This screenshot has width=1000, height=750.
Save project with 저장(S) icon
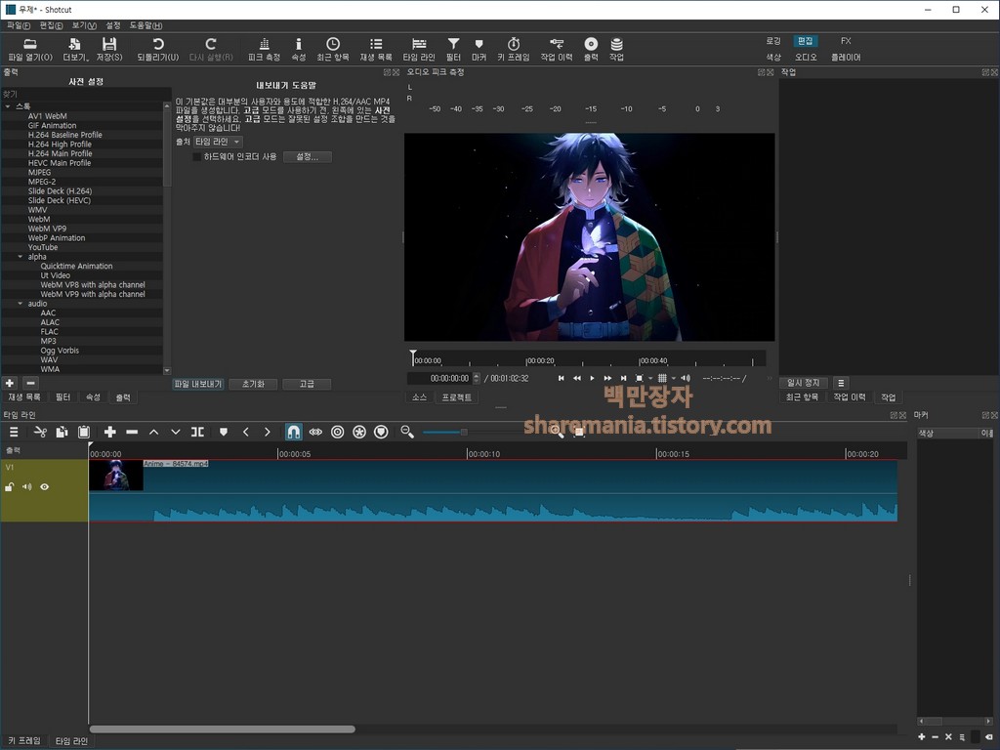pyautogui.click(x=109, y=49)
